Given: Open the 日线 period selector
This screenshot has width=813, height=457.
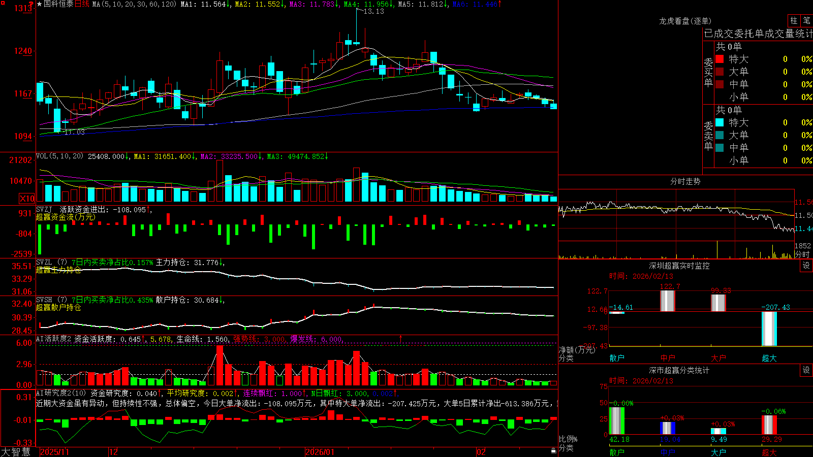Looking at the screenshot, I should click(82, 4).
